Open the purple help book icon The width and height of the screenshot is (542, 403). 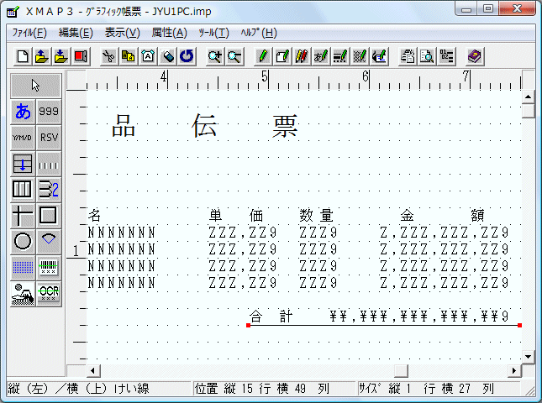475,56
